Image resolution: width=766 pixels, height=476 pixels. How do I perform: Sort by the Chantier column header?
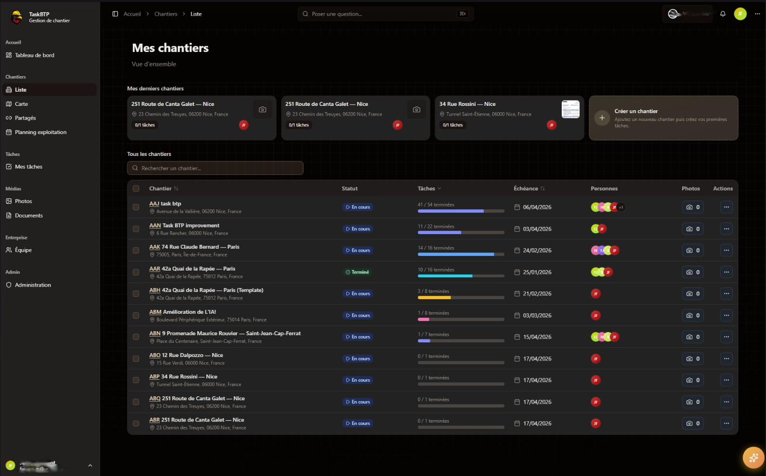click(x=164, y=188)
